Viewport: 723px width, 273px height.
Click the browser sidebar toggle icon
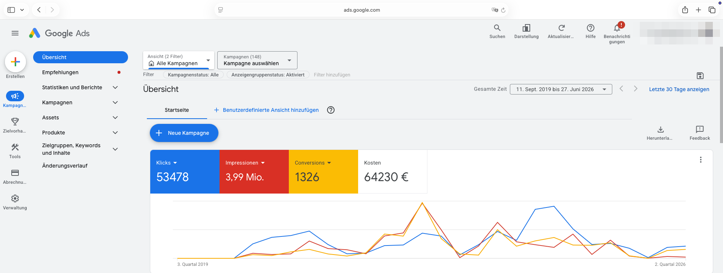(11, 10)
